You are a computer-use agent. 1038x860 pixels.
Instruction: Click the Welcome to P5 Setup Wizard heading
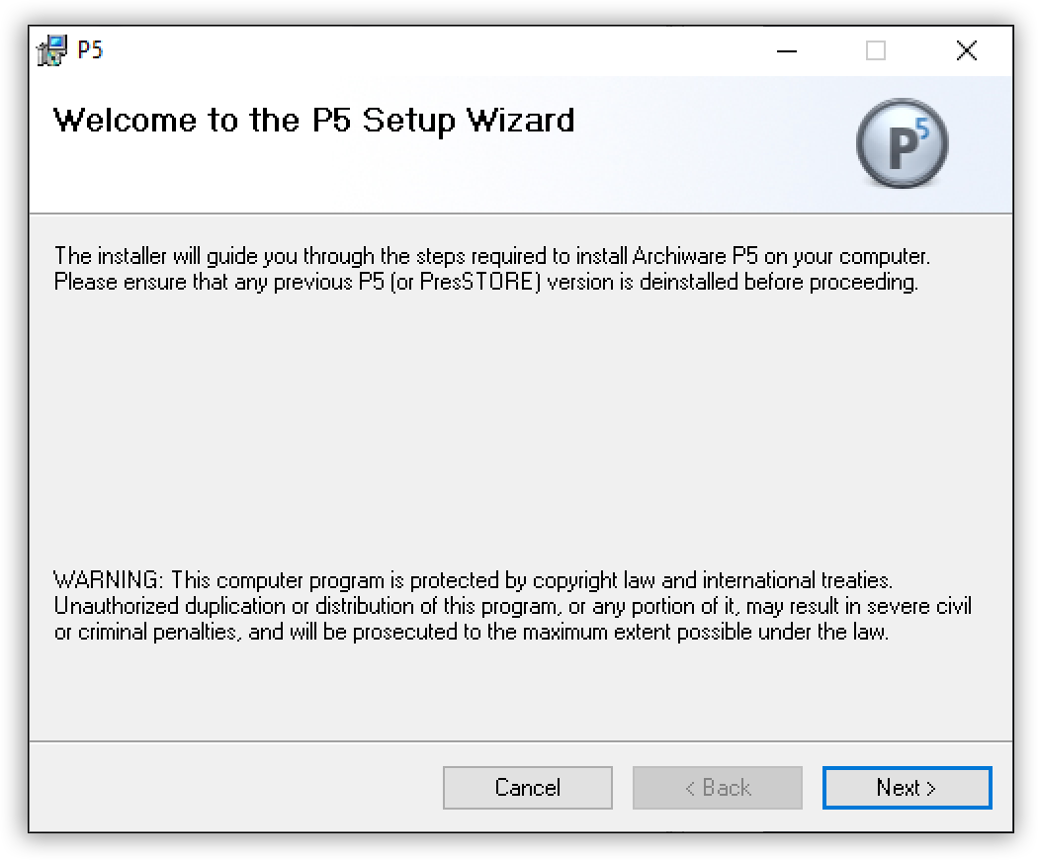(313, 121)
